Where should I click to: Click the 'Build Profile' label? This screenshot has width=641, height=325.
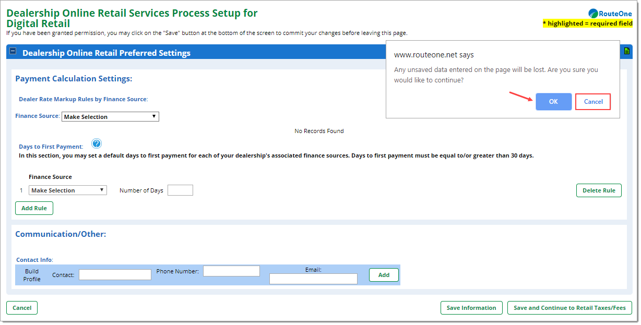click(32, 275)
